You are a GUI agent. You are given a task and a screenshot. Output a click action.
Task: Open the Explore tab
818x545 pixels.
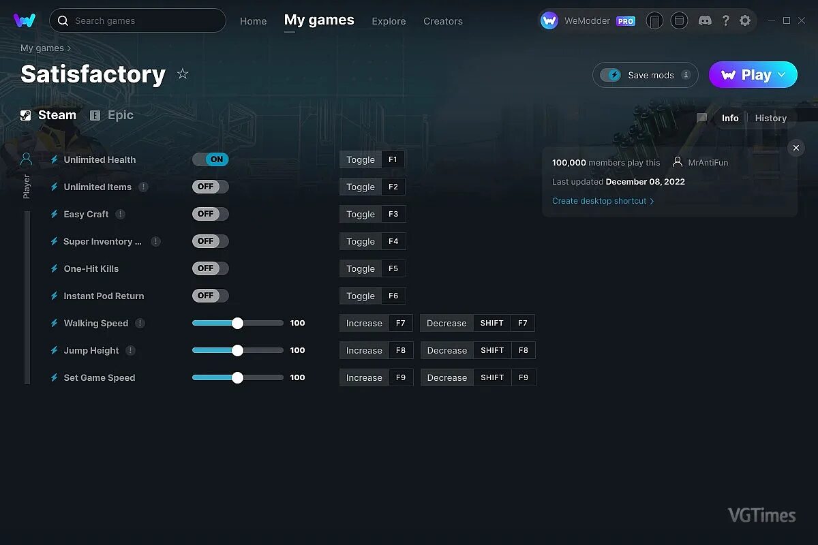click(389, 21)
